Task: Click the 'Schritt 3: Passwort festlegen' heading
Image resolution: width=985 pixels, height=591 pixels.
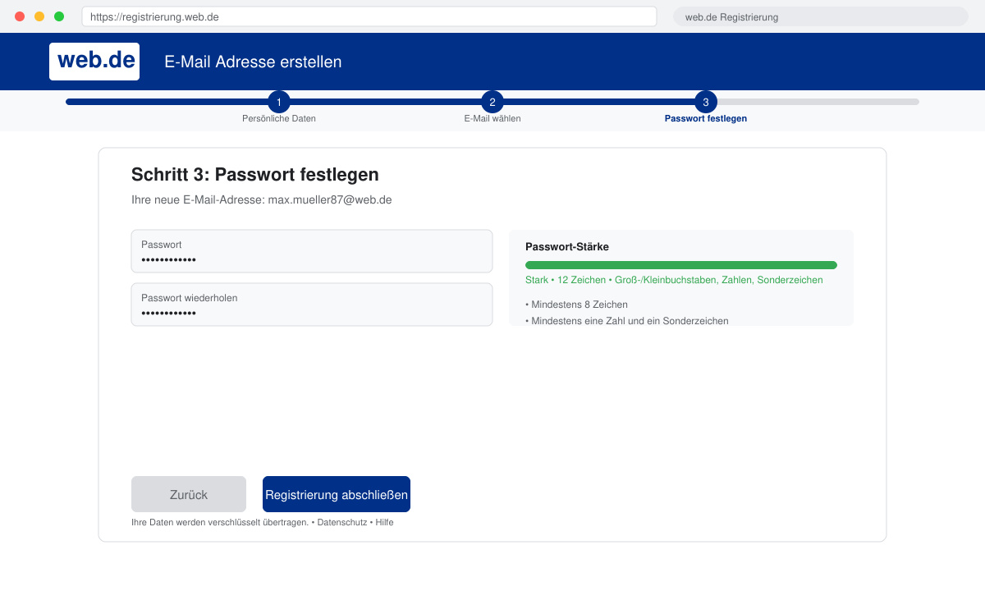Action: [255, 174]
